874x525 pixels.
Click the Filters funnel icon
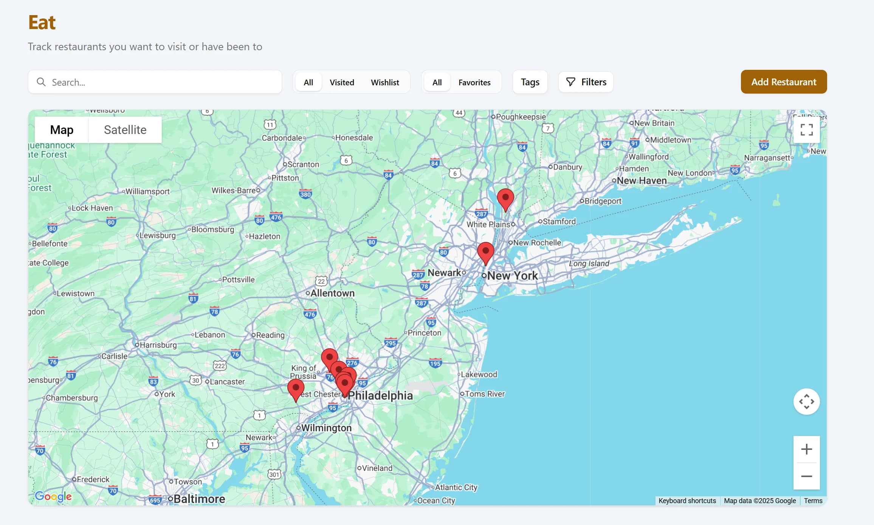tap(571, 82)
